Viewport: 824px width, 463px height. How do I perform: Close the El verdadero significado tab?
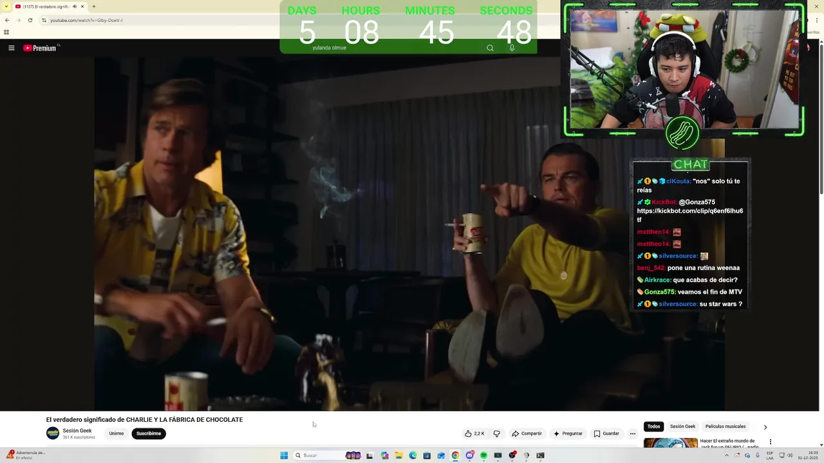click(82, 6)
